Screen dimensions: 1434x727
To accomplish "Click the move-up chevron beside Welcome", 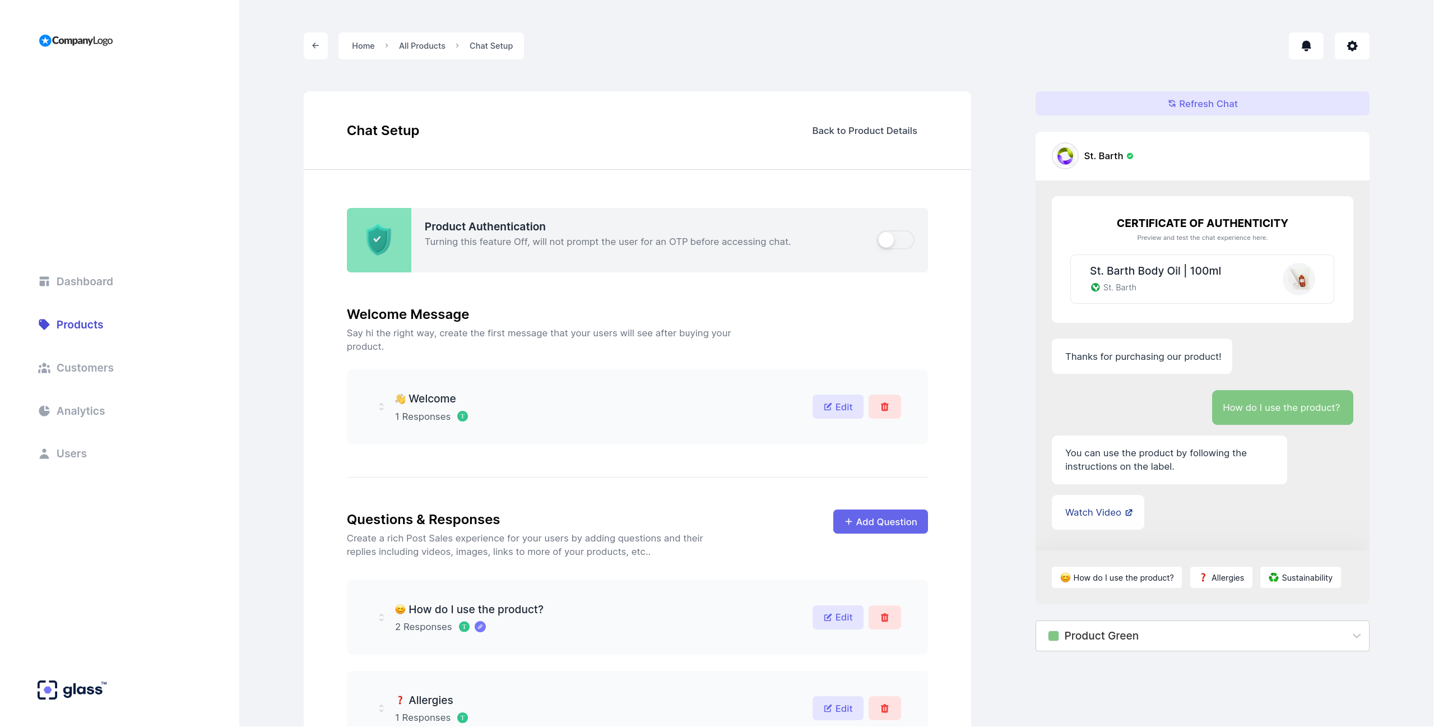I will pos(382,404).
